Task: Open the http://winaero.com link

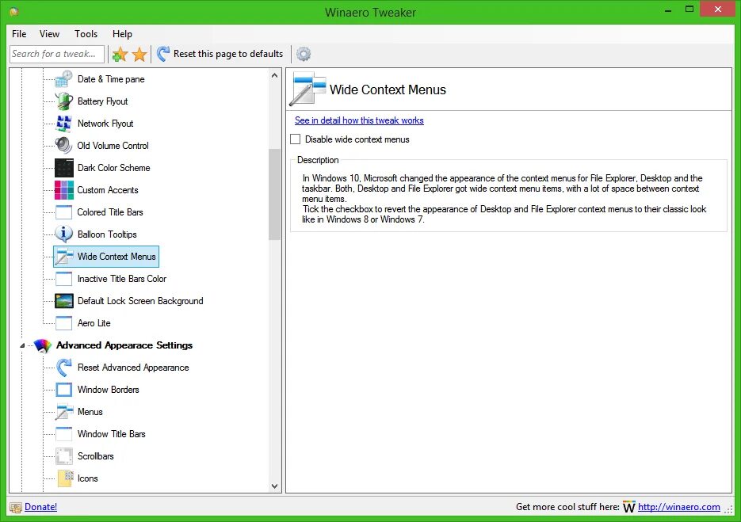Action: coord(679,507)
